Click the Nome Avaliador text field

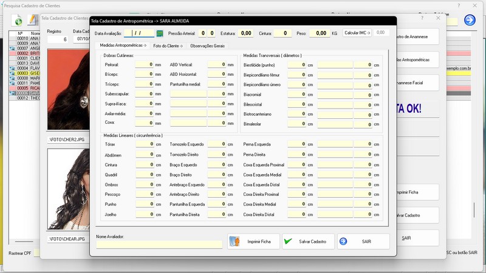(x=159, y=244)
